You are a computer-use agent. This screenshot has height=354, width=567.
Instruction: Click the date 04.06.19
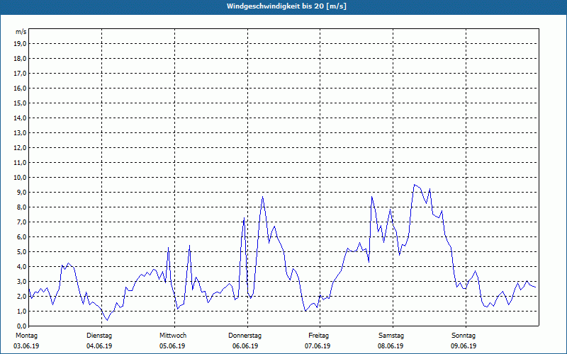[x=99, y=346]
